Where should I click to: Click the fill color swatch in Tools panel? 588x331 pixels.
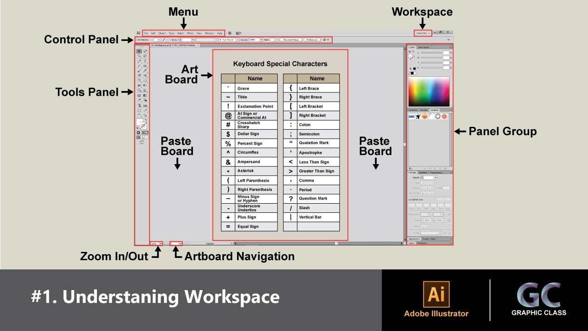pyautogui.click(x=140, y=122)
